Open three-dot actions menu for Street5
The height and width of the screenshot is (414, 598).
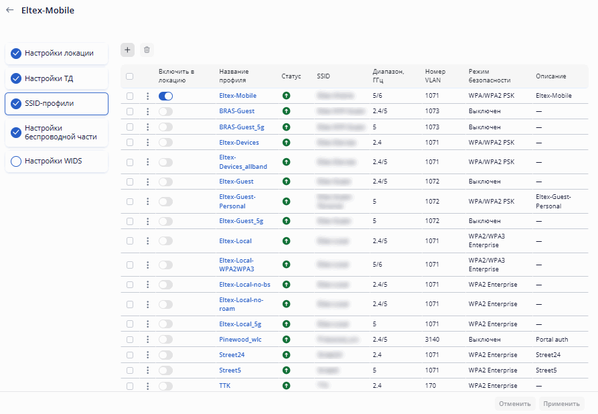147,370
